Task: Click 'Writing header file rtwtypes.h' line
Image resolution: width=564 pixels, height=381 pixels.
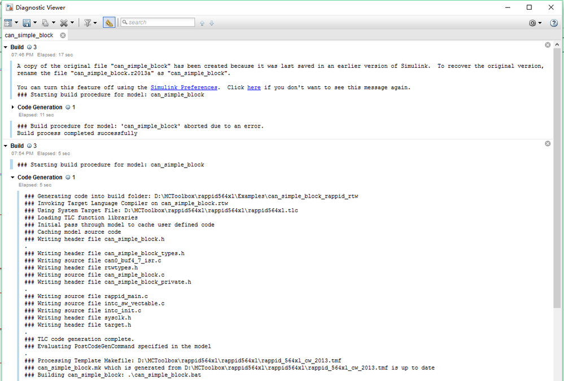Action: (x=81, y=268)
